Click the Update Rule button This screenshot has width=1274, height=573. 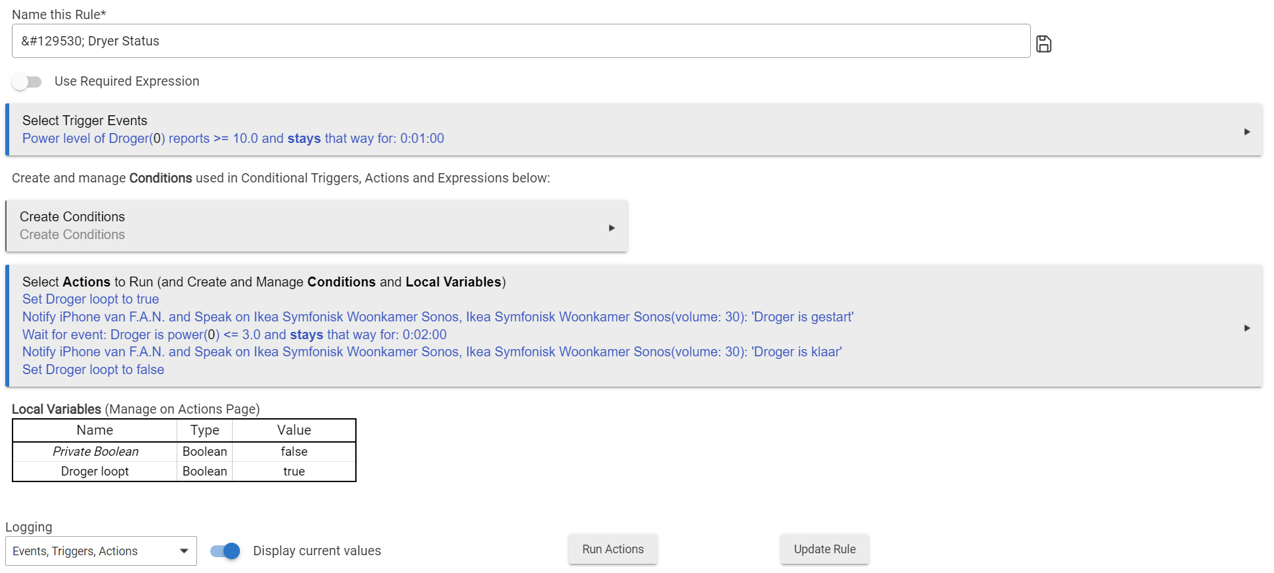[824, 549]
